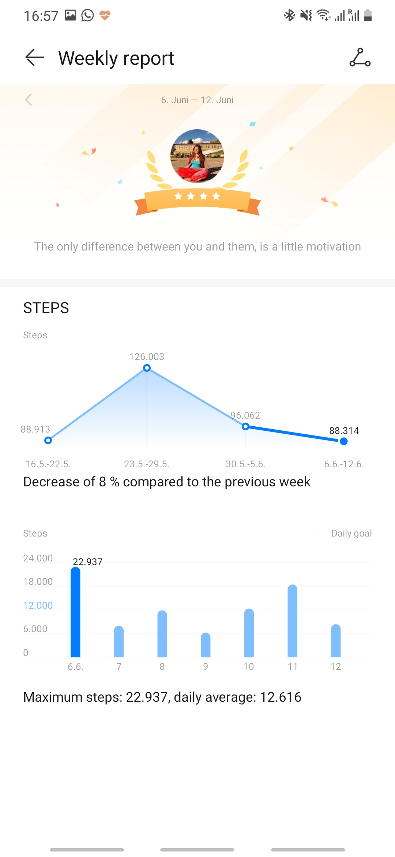Select the 88.913 week data point
The image size is (395, 857).
(48, 440)
